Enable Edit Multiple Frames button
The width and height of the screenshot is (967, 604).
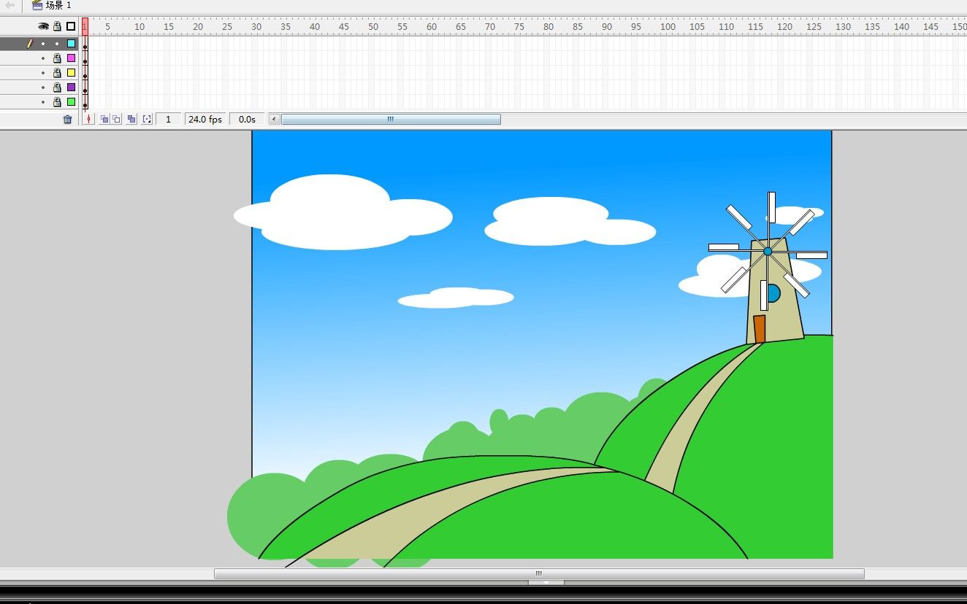coord(131,119)
